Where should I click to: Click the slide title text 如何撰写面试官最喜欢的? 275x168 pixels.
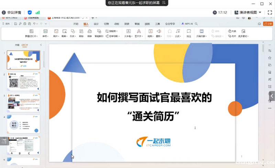154,97
